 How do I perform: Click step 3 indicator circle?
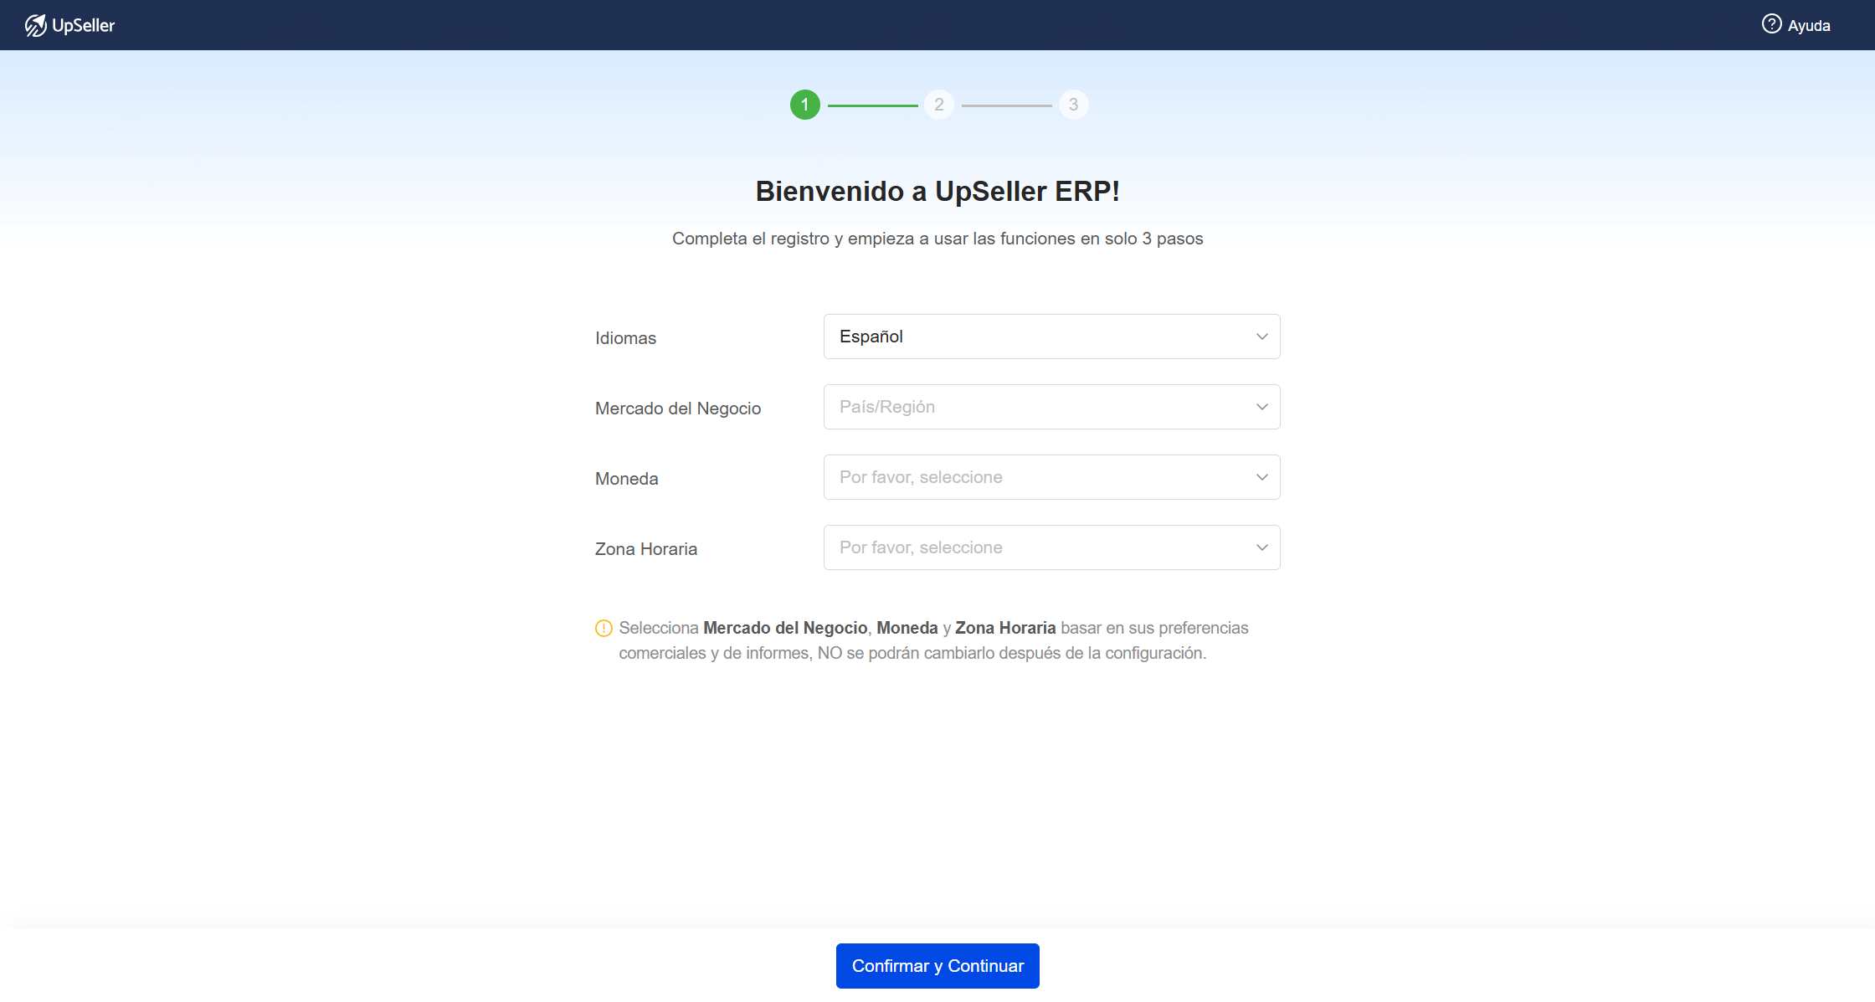coord(1074,104)
